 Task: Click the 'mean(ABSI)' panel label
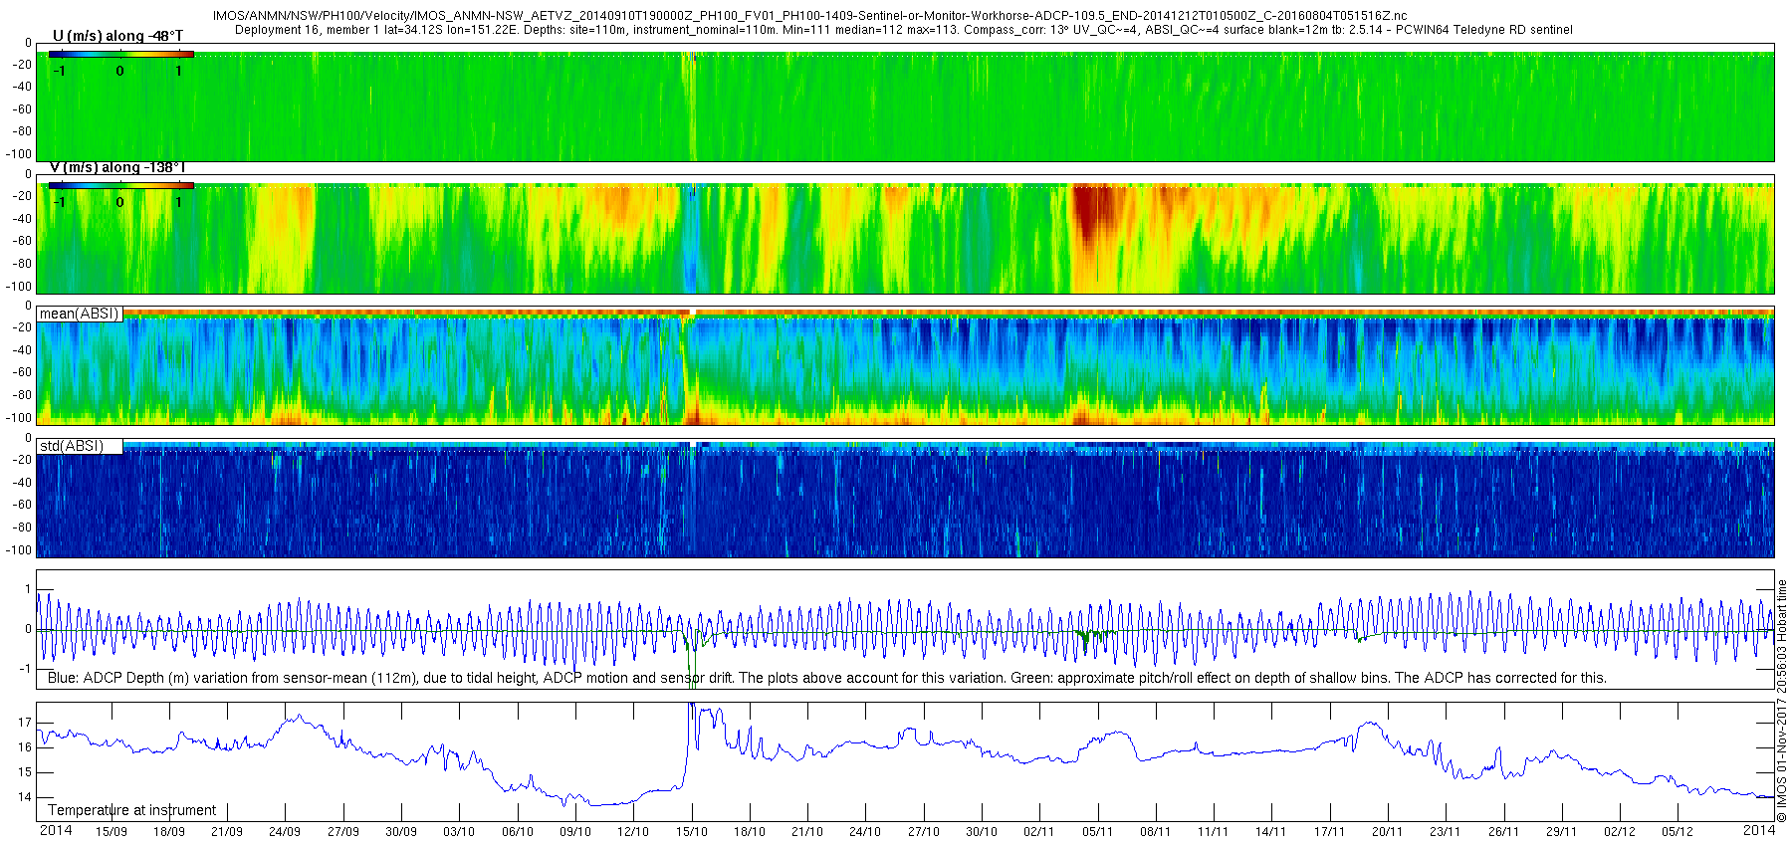pos(80,314)
